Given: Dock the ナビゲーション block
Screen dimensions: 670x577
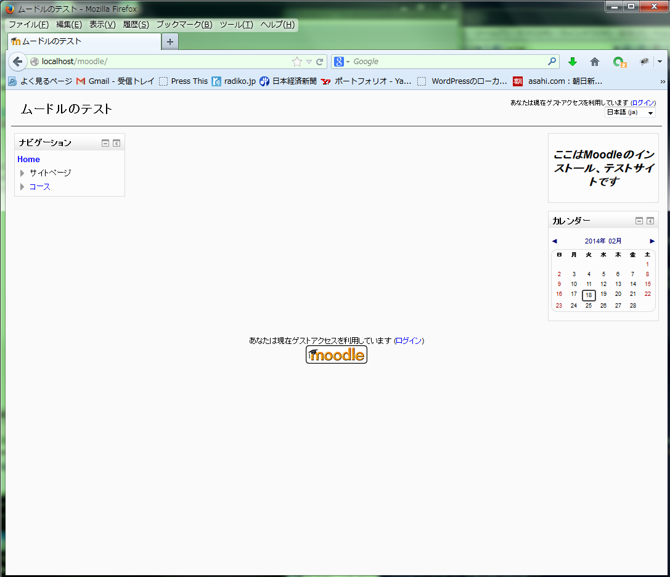Looking at the screenshot, I should (116, 143).
